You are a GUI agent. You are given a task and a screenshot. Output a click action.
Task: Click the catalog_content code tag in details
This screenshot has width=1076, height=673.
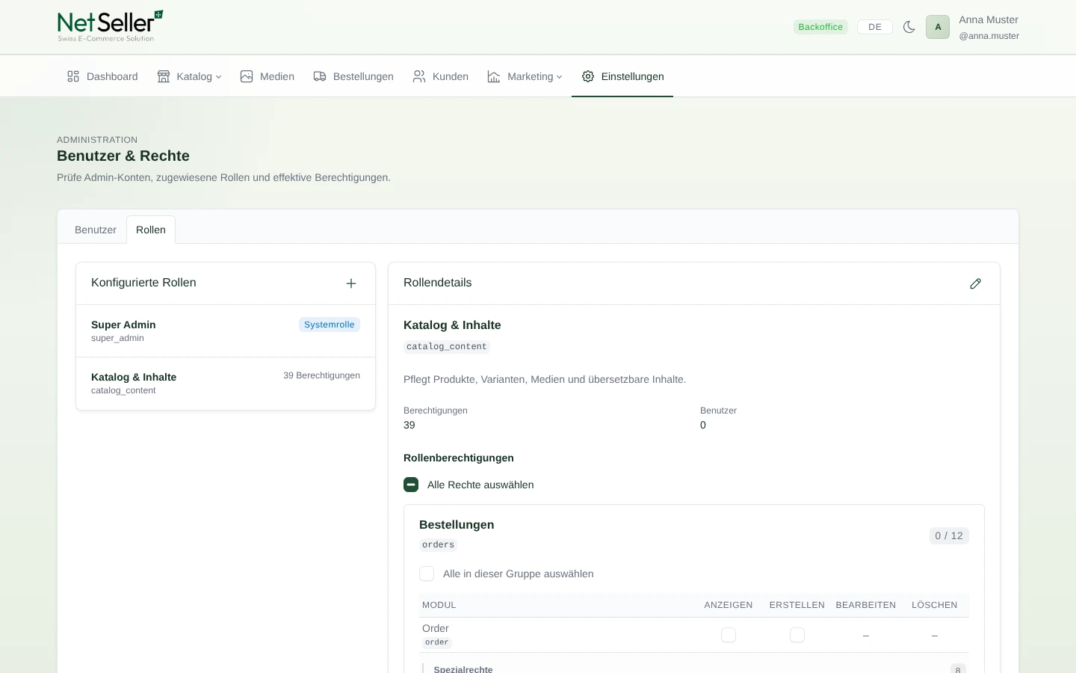(447, 347)
